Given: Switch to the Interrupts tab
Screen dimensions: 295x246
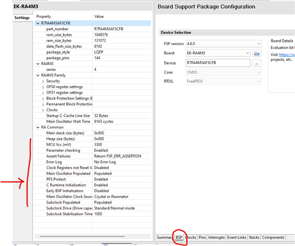Looking at the screenshot, I should pos(217,237).
